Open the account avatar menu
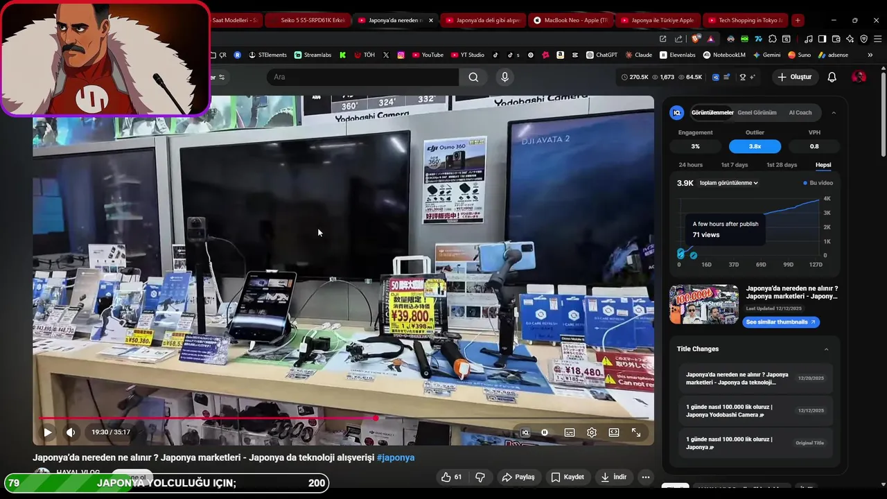887x499 pixels. point(859,77)
